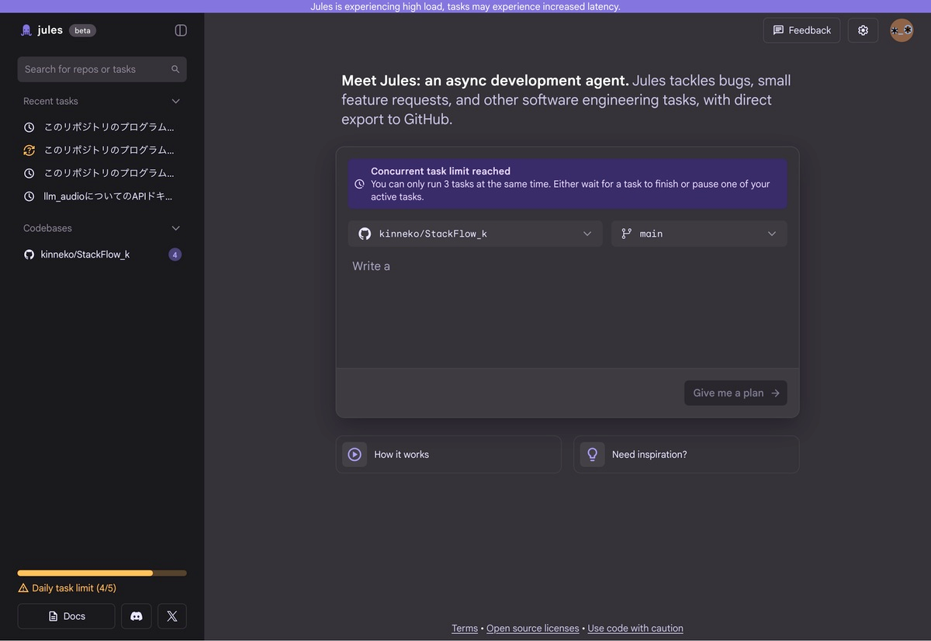The height and width of the screenshot is (641, 931).
Task: Click the Codebases heading label
Action: point(47,228)
